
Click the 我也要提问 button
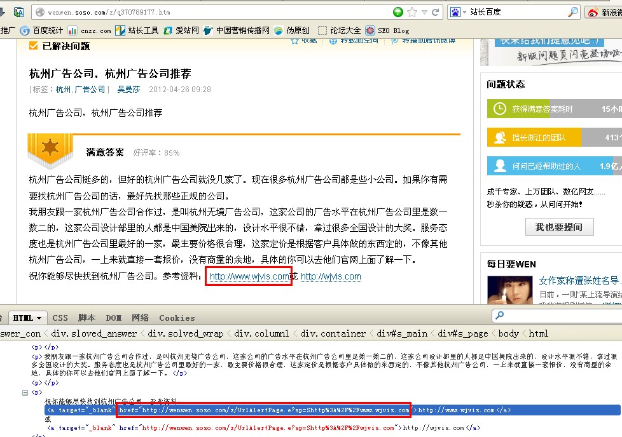[x=559, y=227]
